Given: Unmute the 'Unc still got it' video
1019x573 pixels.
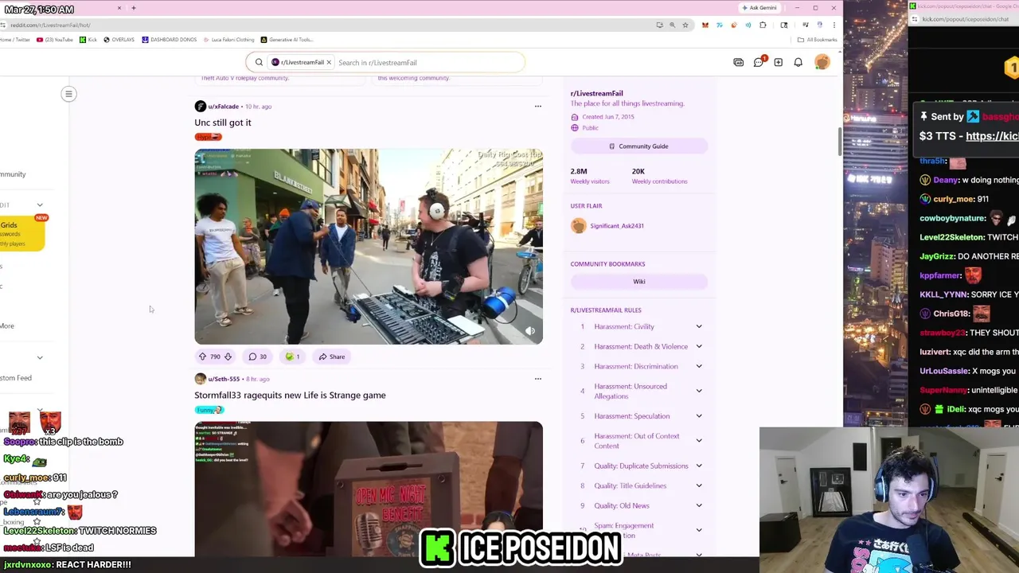Looking at the screenshot, I should 530,331.
